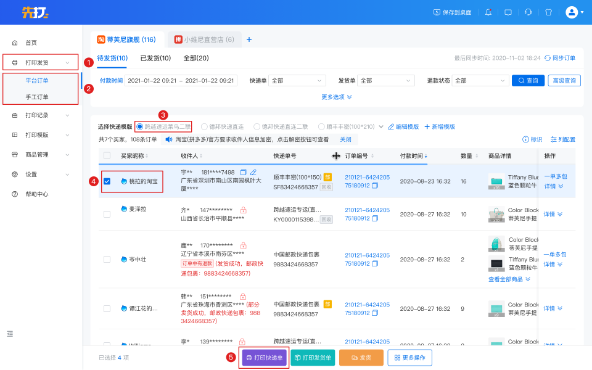Switch to the 已发货(10) tab

tap(155, 58)
